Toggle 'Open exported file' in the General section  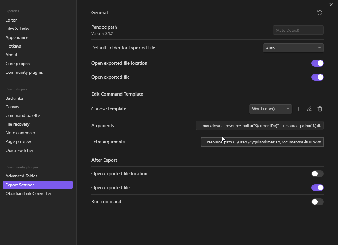tap(318, 77)
